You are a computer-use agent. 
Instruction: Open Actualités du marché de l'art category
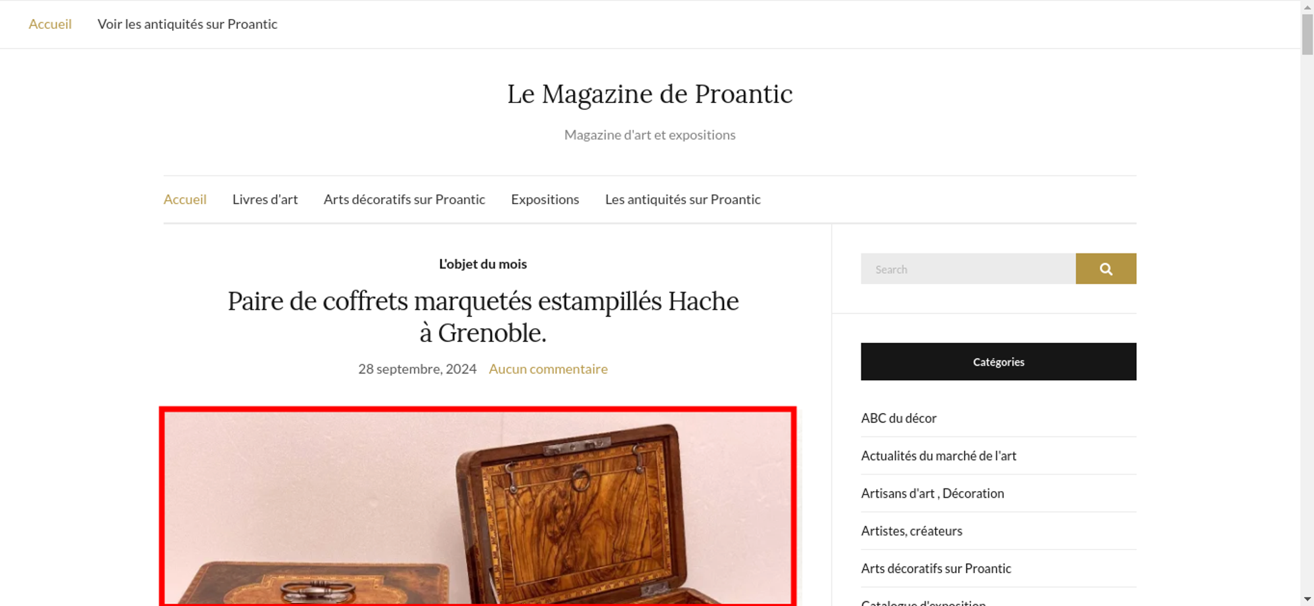click(x=938, y=456)
